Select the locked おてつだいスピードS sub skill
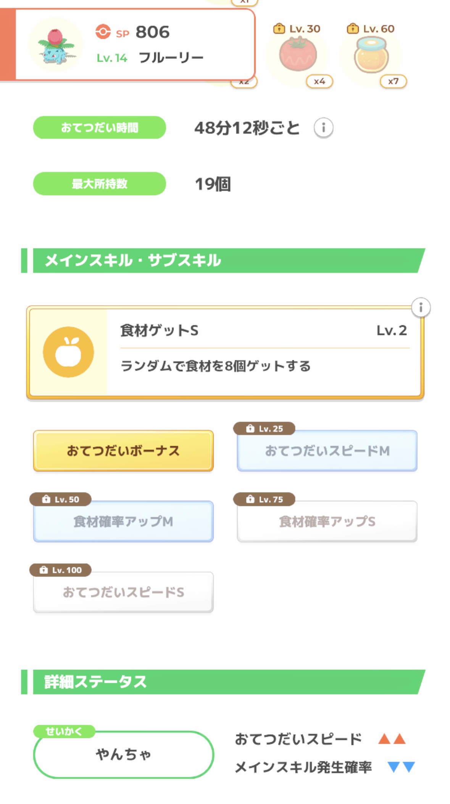The height and width of the screenshot is (804, 450). pos(123,592)
